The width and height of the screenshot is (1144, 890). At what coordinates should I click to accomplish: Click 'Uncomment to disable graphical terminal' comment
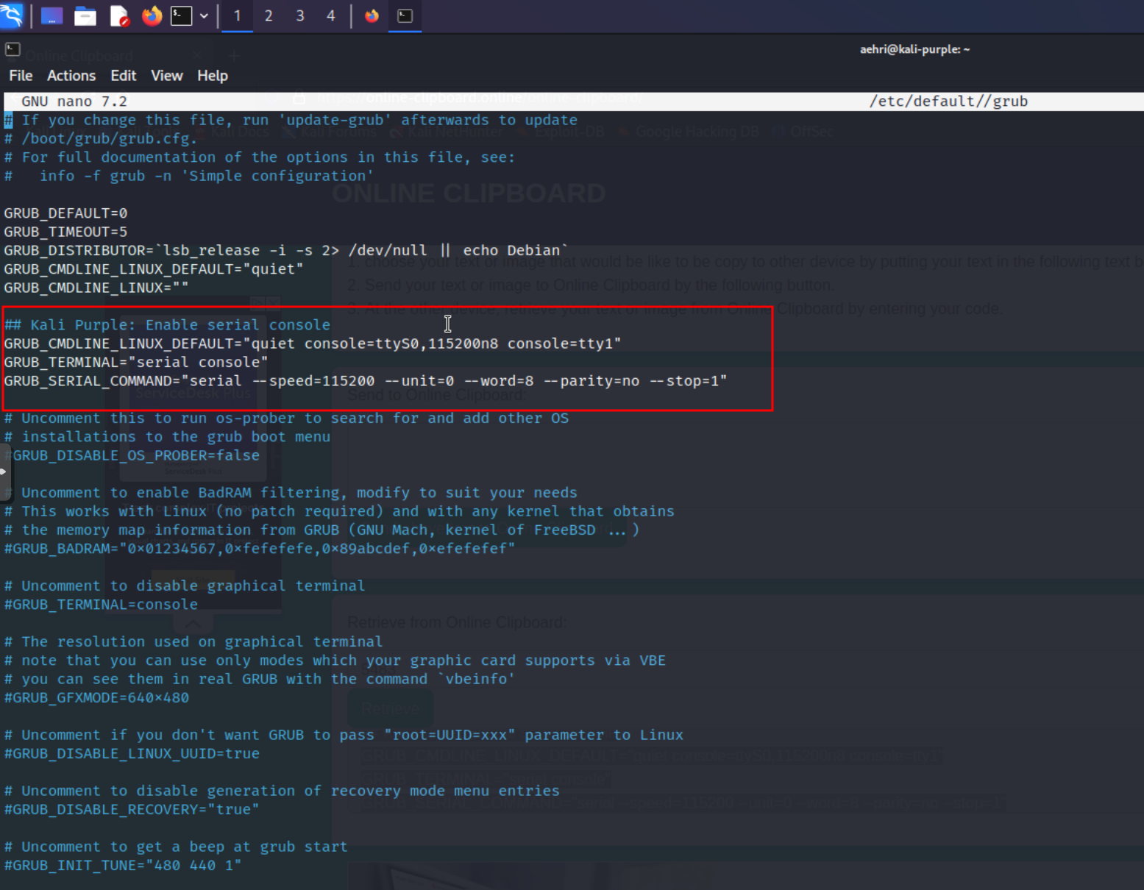coord(185,586)
